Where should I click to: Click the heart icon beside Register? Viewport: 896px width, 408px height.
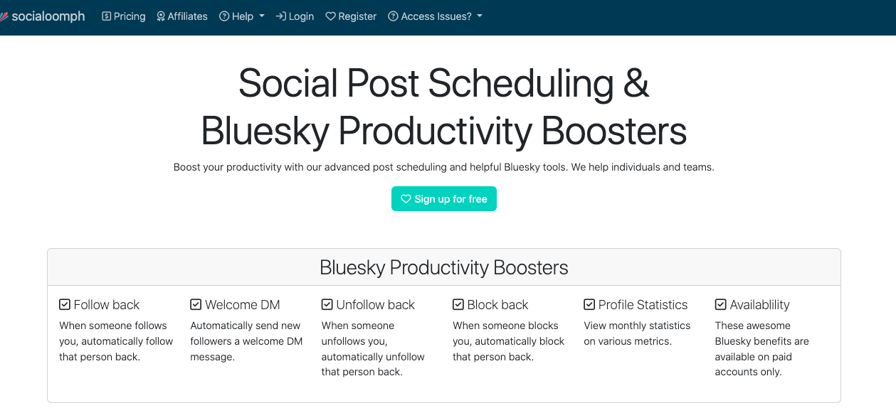tap(330, 16)
